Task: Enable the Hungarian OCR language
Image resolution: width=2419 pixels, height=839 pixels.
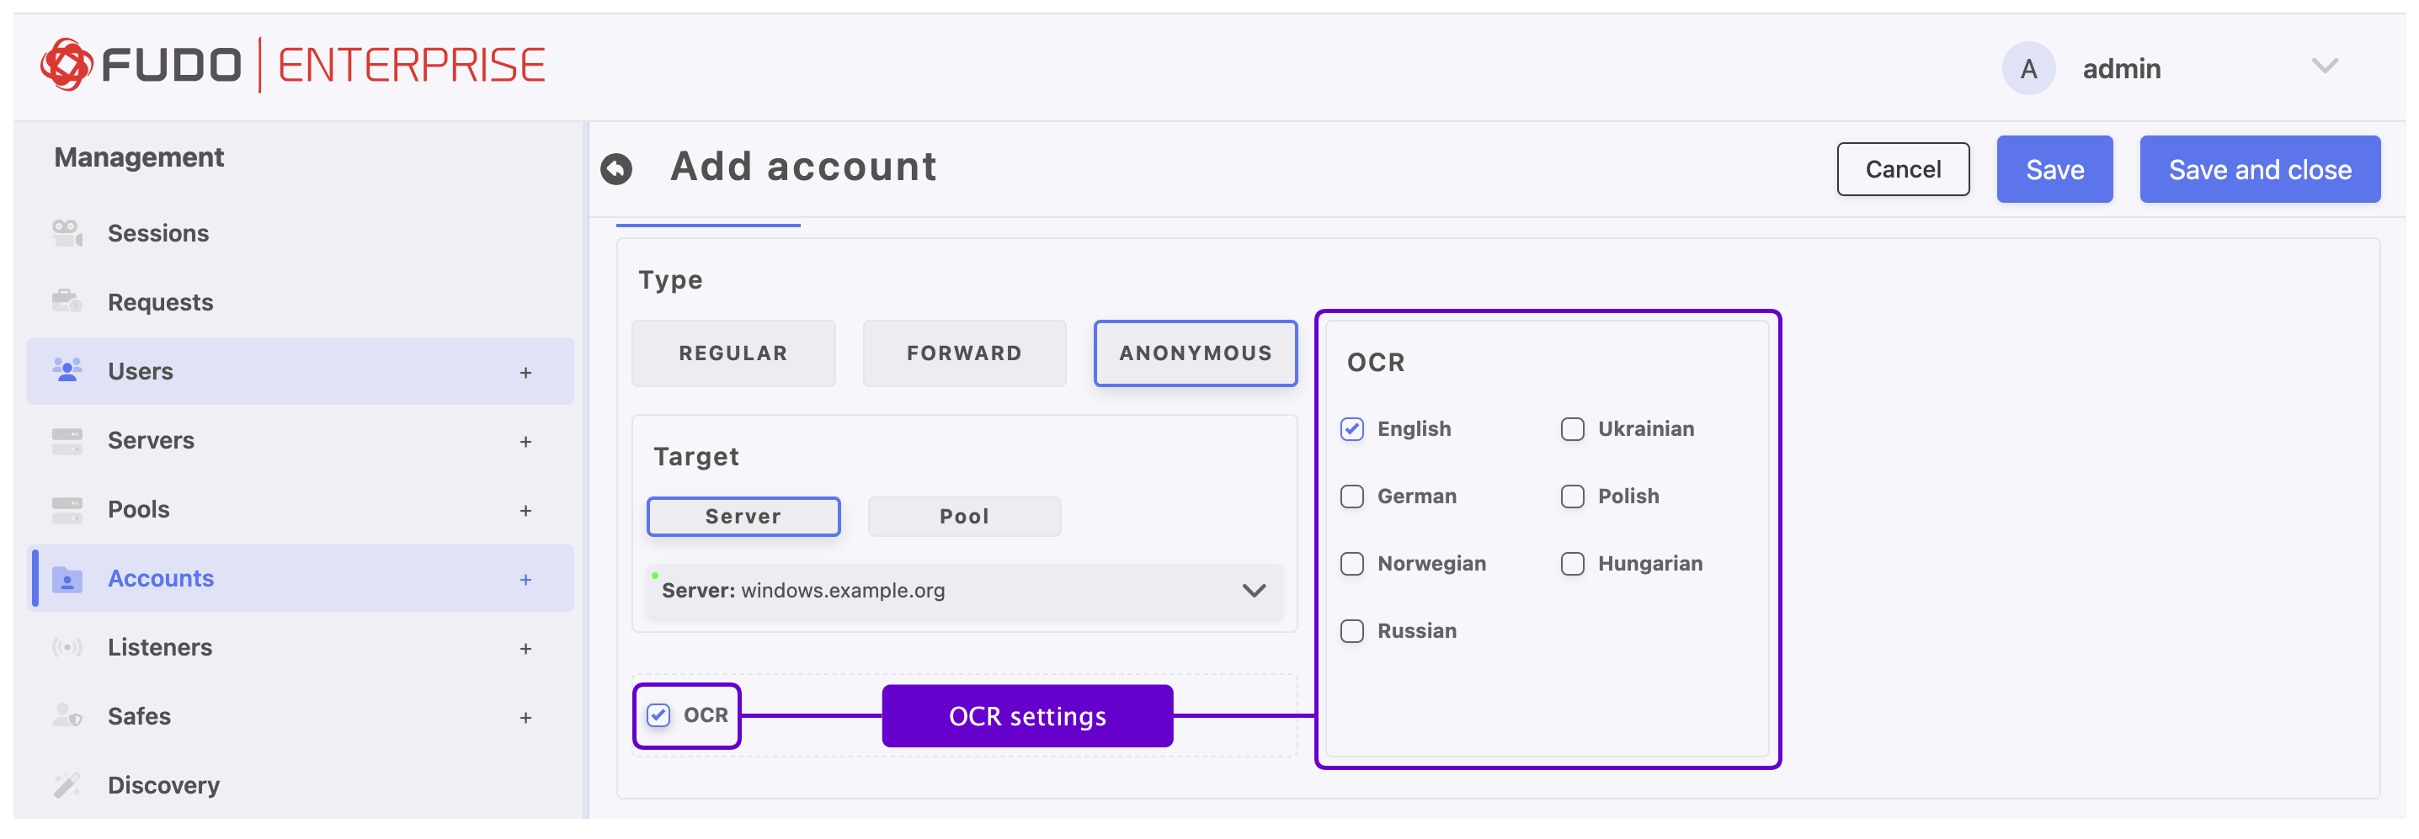Action: [1573, 564]
